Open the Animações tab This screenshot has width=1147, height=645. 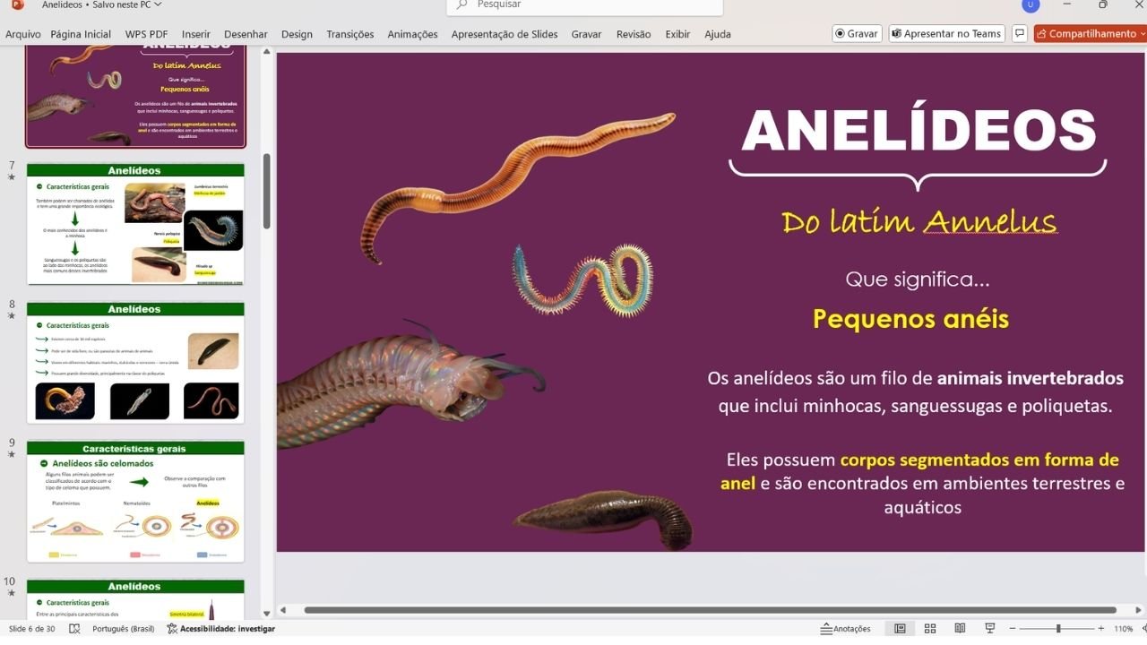412,34
